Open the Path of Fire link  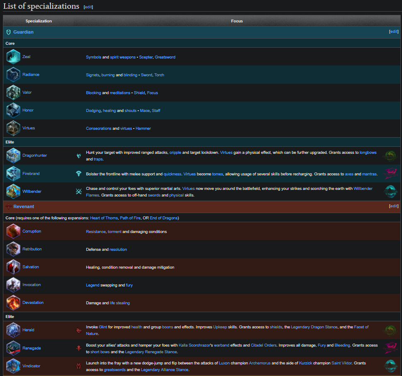coord(130,218)
